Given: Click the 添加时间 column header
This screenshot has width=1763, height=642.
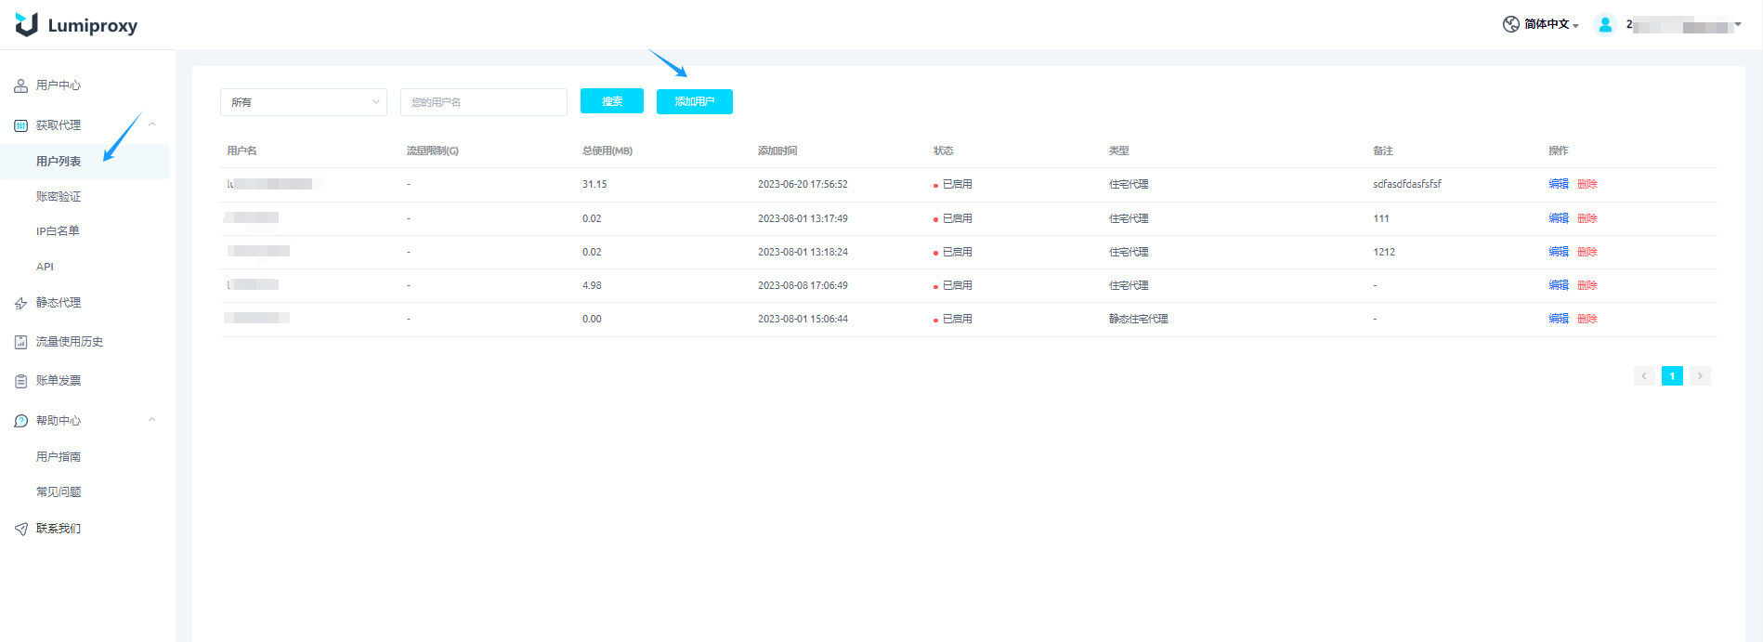Looking at the screenshot, I should pos(777,151).
